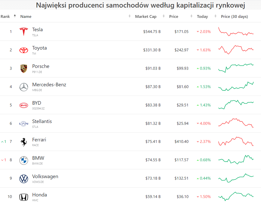
Task: Click the BYD logo icon
Action: [24, 105]
